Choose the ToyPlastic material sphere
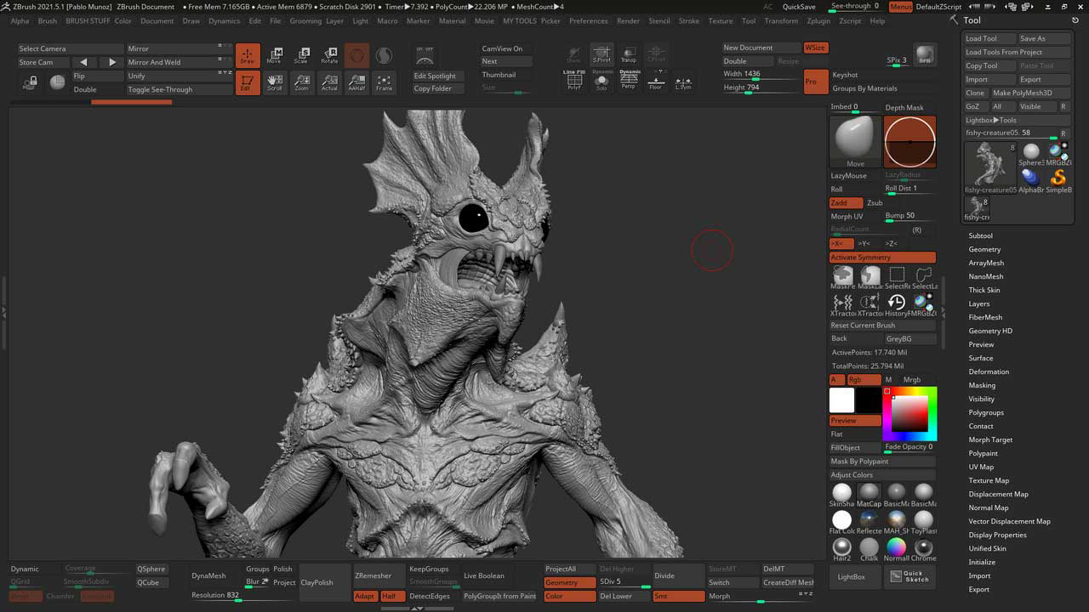This screenshot has height=612, width=1089. coord(924,523)
